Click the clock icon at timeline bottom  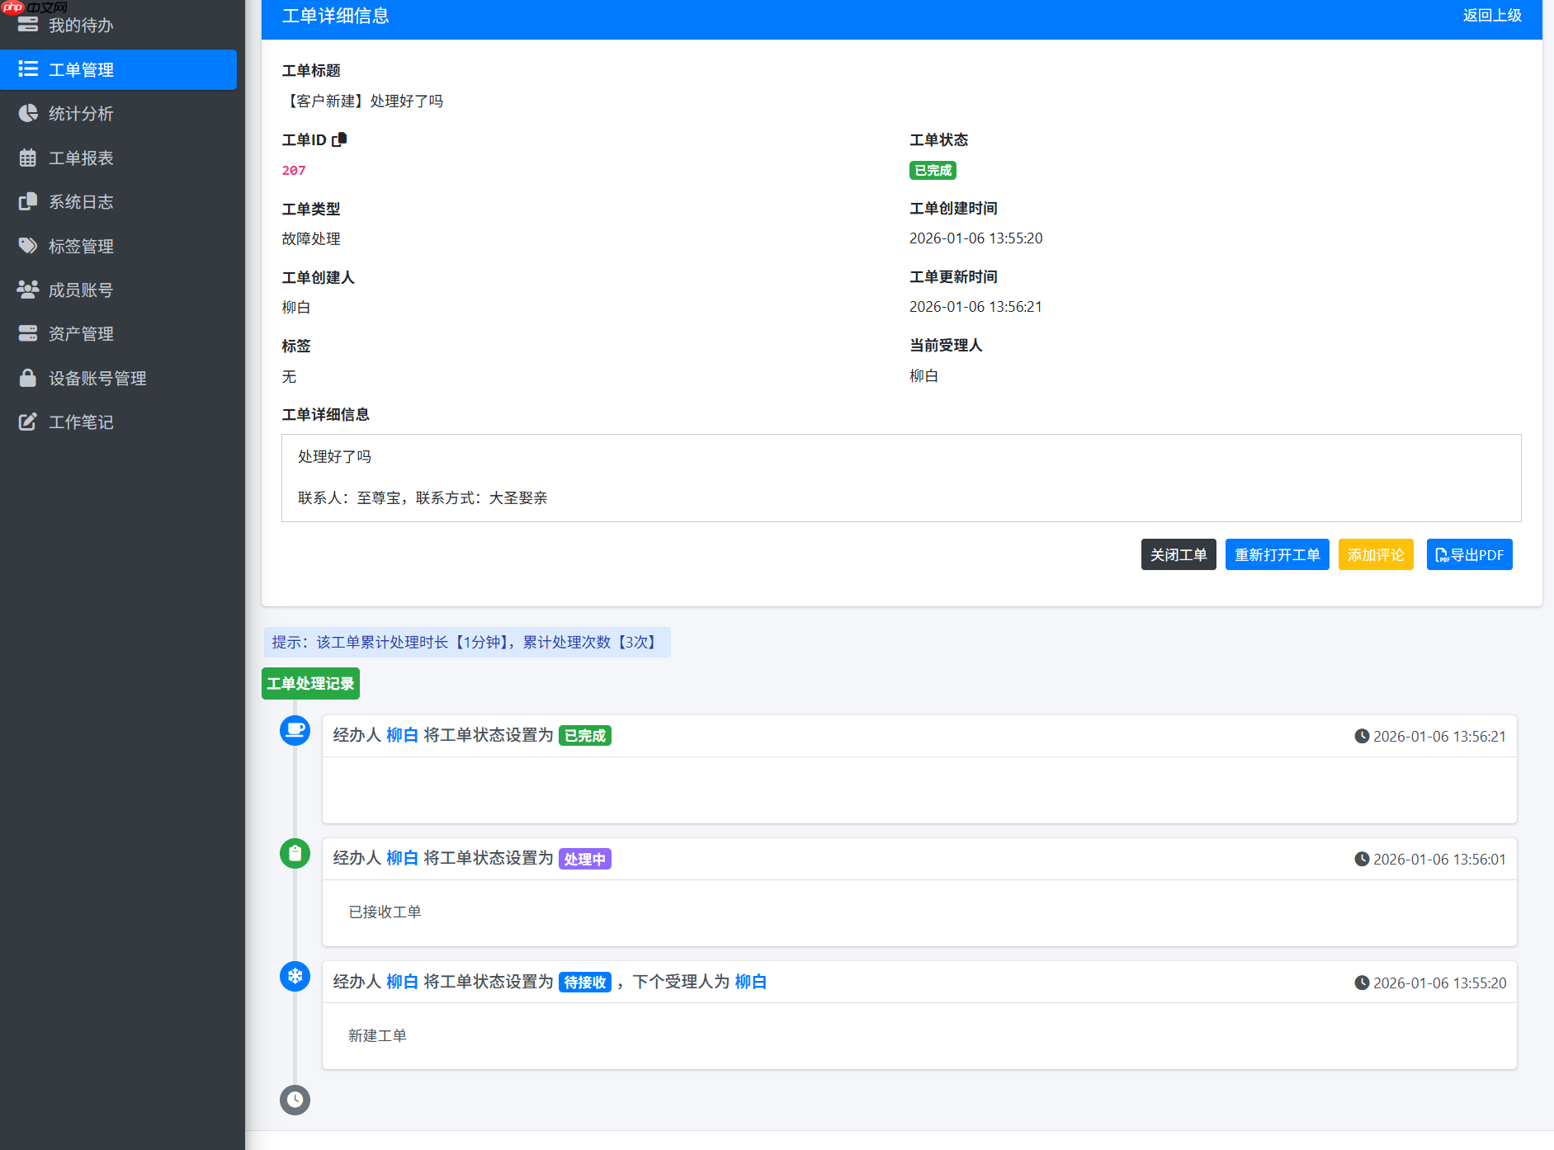(295, 1100)
